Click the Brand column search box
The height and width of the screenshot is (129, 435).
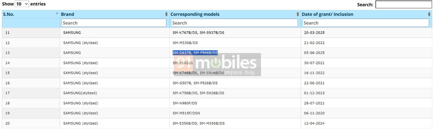[114, 23]
